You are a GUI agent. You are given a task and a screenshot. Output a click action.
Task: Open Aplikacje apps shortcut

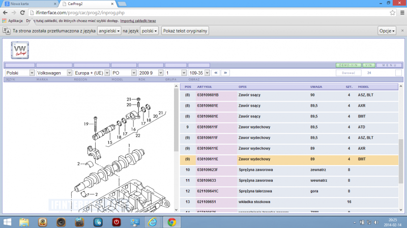12,21
